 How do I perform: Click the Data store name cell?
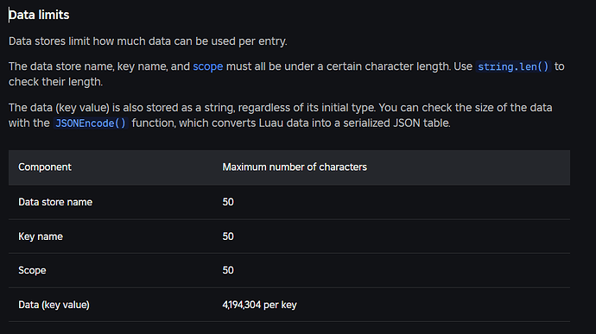55,202
